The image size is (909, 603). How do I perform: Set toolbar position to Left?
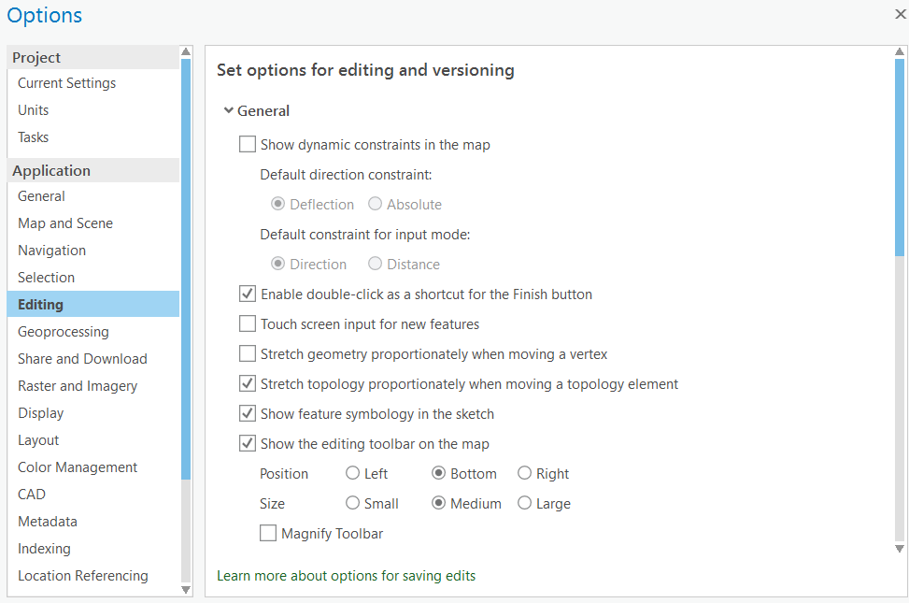(353, 474)
